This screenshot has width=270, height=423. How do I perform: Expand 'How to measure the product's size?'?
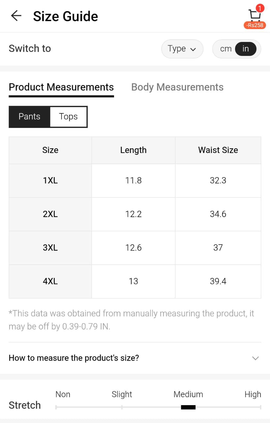point(74,358)
